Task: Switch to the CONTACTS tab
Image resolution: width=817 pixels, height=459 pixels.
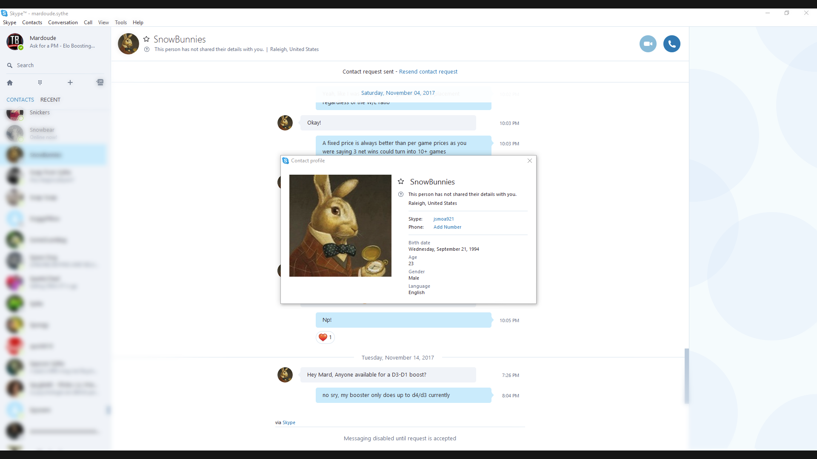Action: point(20,99)
